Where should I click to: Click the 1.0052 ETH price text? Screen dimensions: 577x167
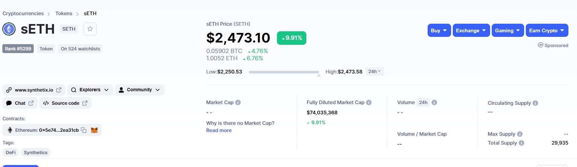(x=222, y=58)
